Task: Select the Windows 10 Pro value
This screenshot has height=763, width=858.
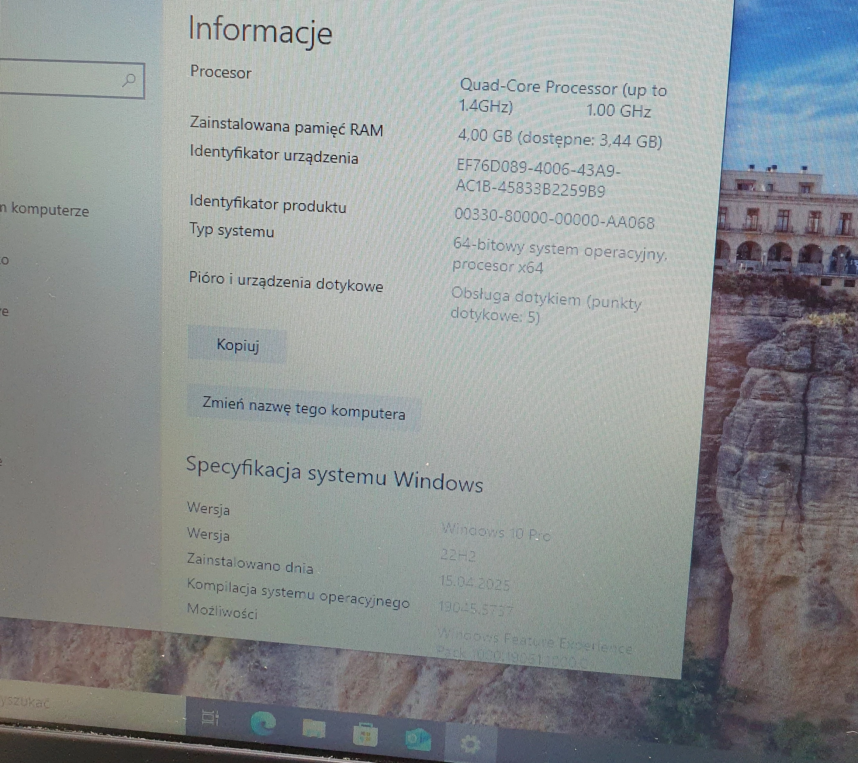Action: 496,532
